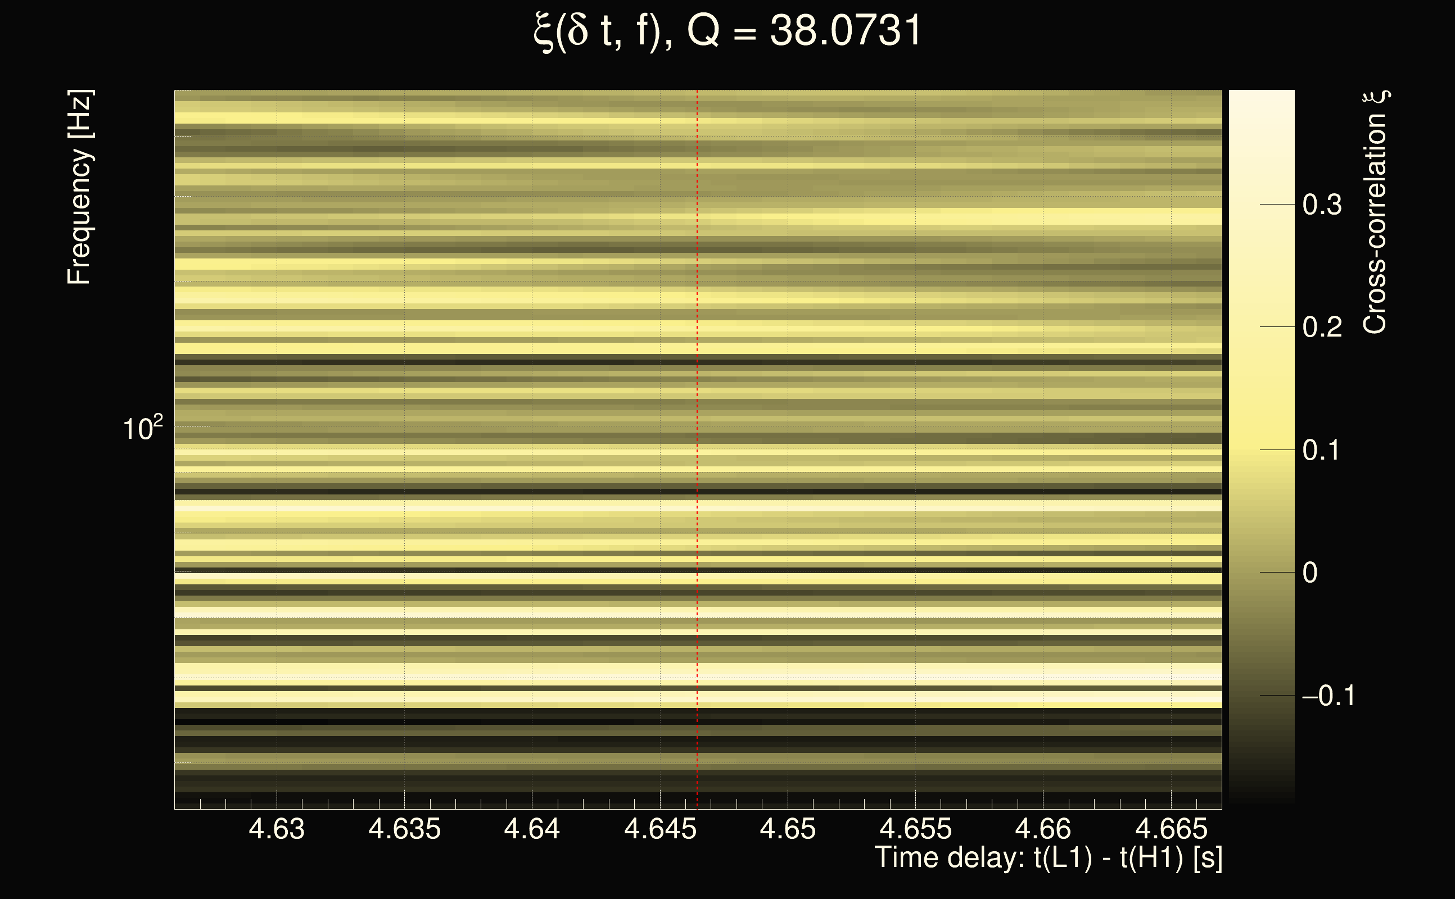Click the Time delay t(L1) - t(H1) axis label
The width and height of the screenshot is (1455, 899).
point(1048,858)
